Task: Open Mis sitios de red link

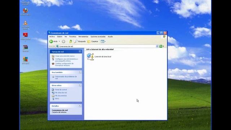Action: click(61, 92)
